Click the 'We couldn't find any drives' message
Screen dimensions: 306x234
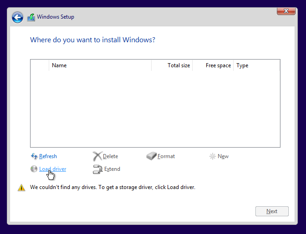tap(112, 187)
